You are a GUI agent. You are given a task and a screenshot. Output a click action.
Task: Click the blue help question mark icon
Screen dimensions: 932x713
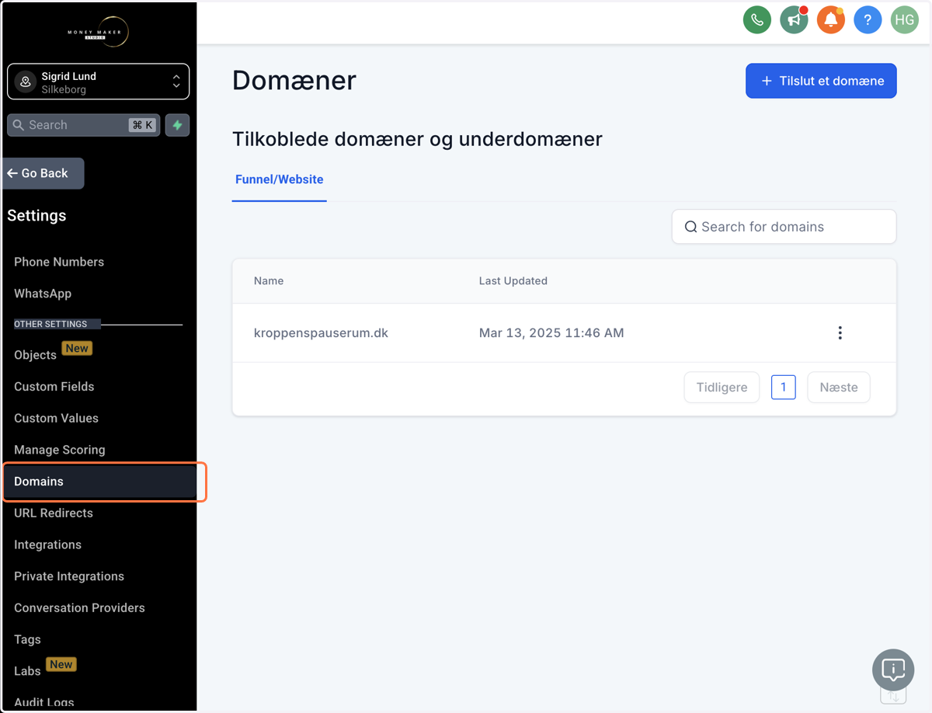868,20
